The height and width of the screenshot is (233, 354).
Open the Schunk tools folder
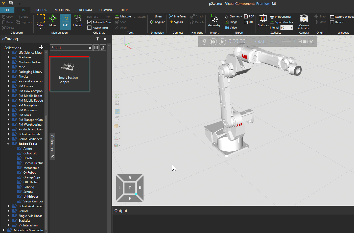pyautogui.click(x=28, y=192)
